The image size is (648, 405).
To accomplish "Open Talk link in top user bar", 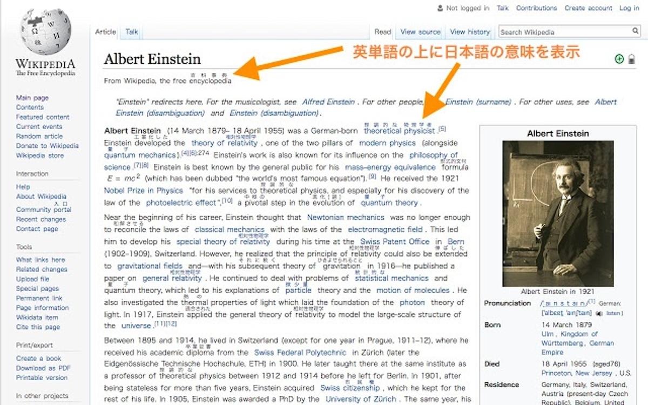I will [x=503, y=8].
